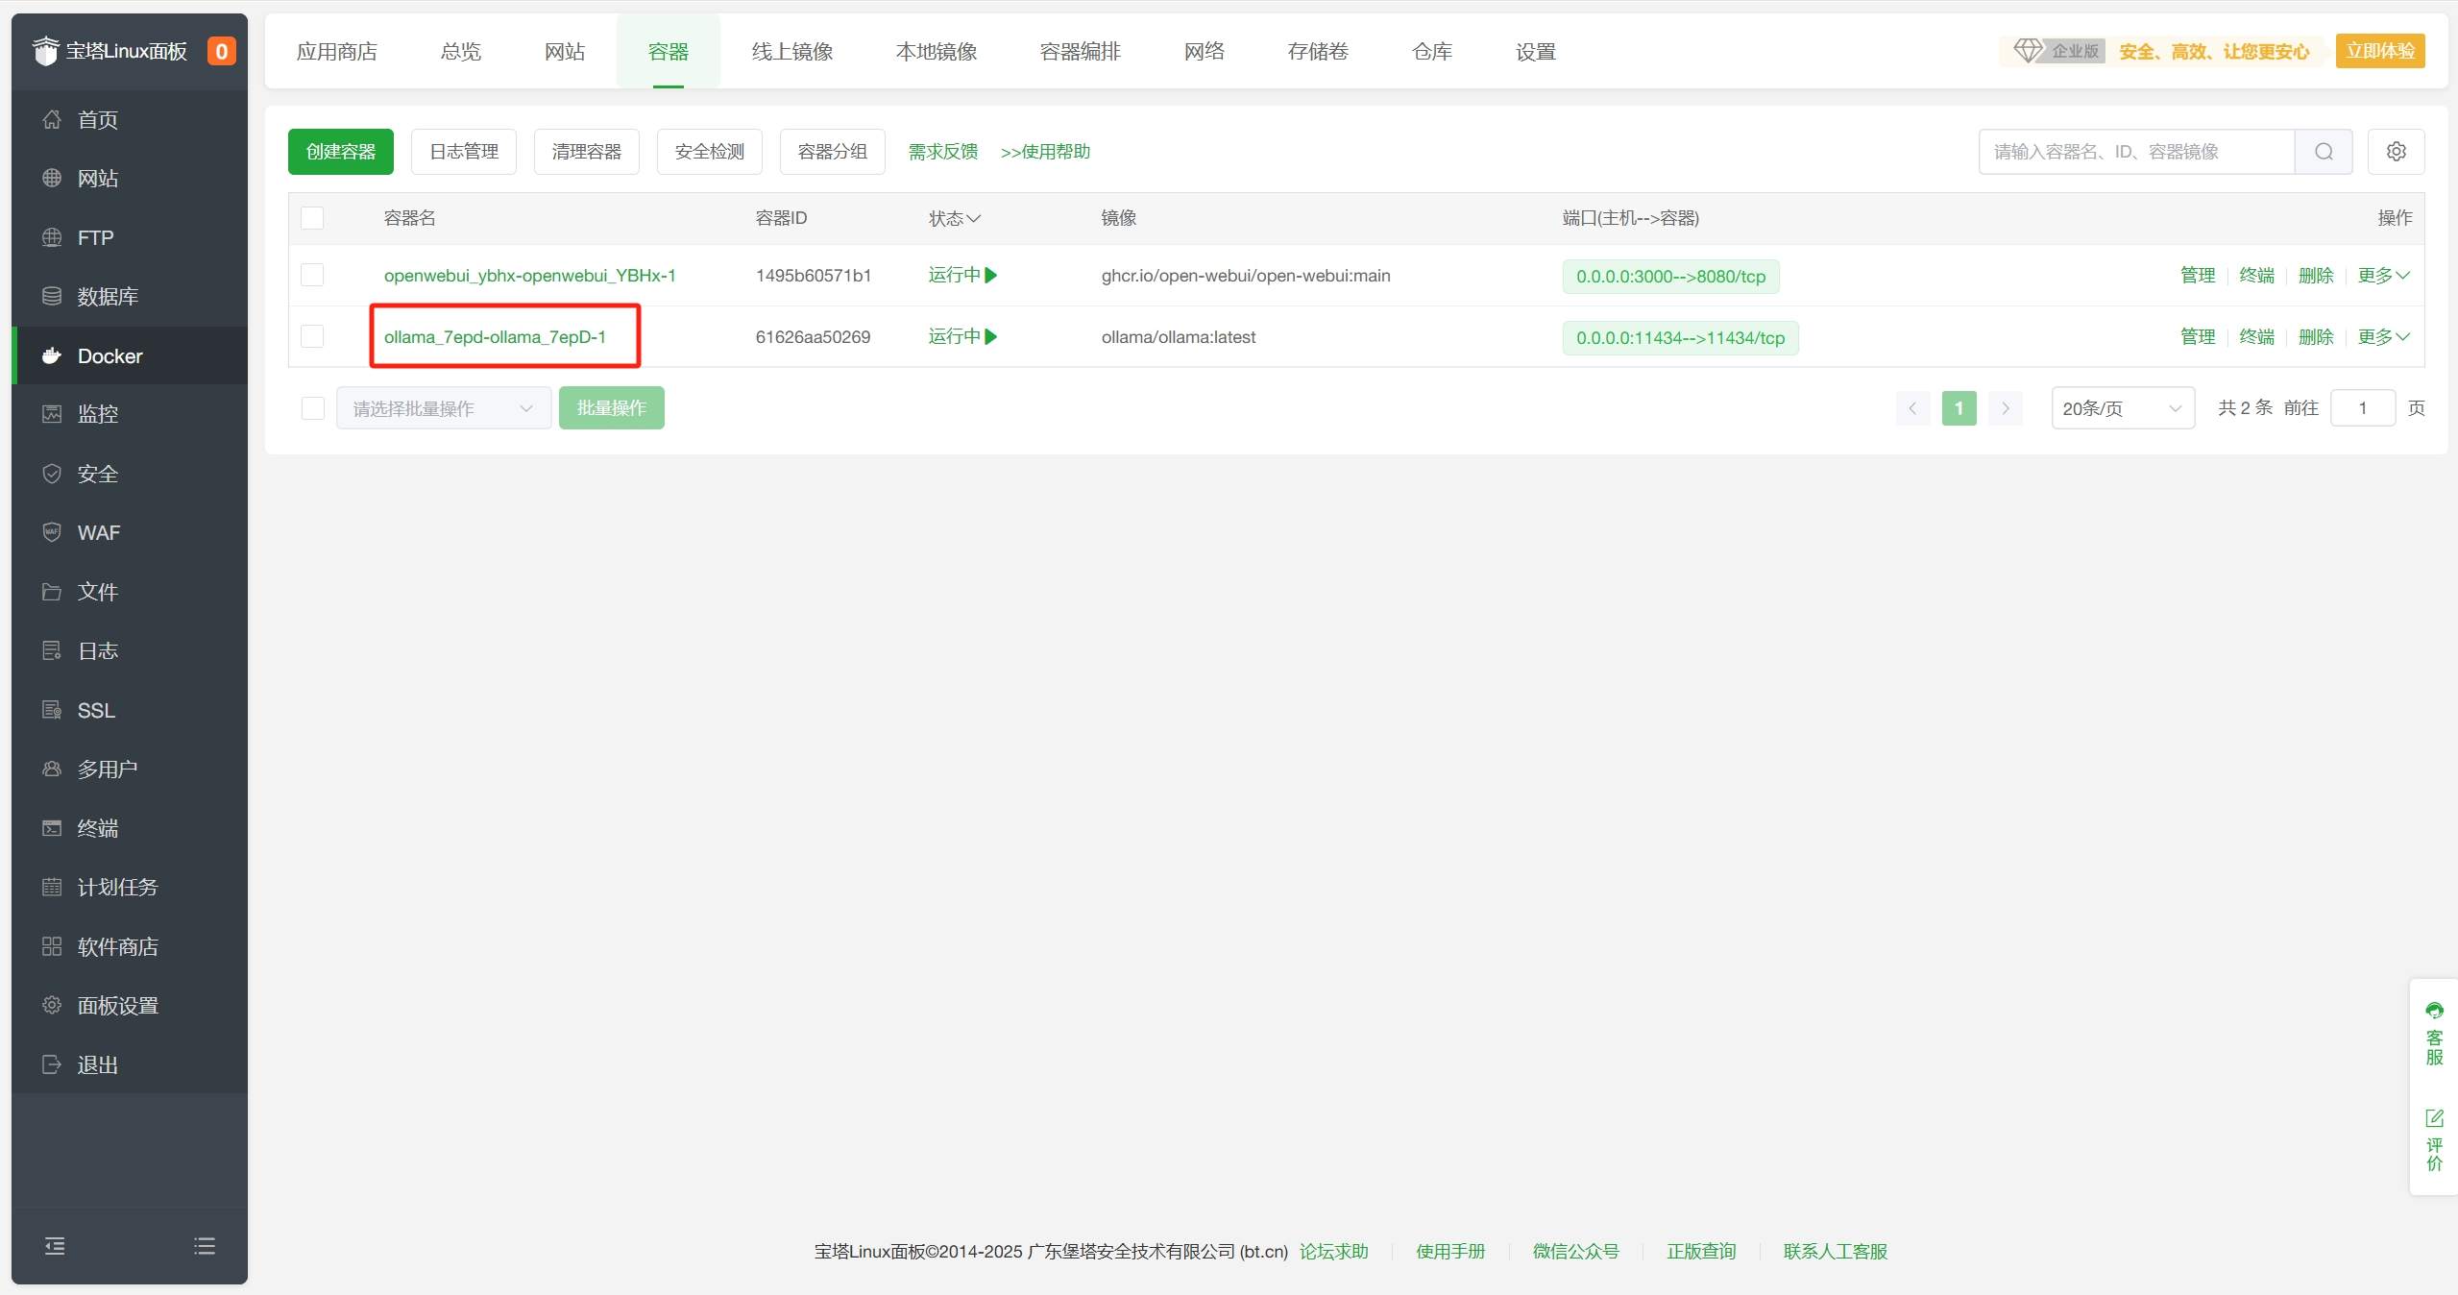Open >>使用帮助 link

point(1045,152)
